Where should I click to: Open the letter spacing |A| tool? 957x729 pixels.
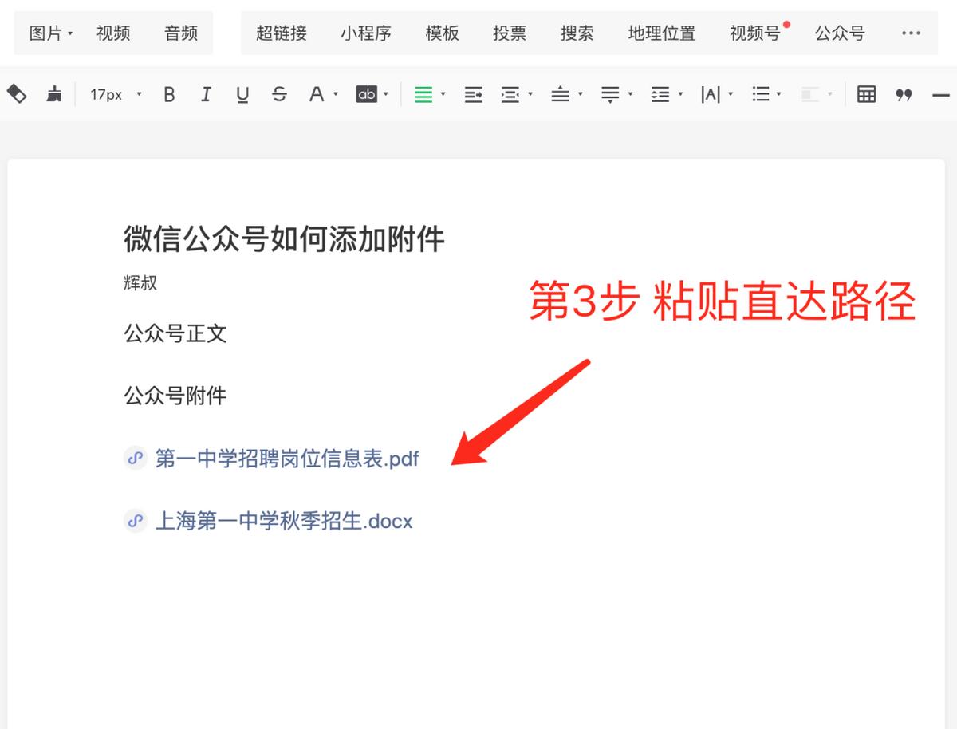[712, 94]
